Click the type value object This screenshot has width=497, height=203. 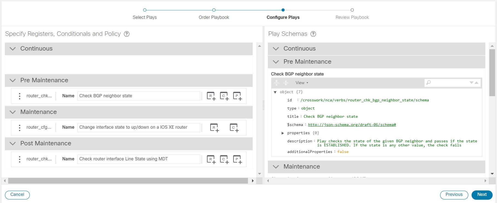308,108
